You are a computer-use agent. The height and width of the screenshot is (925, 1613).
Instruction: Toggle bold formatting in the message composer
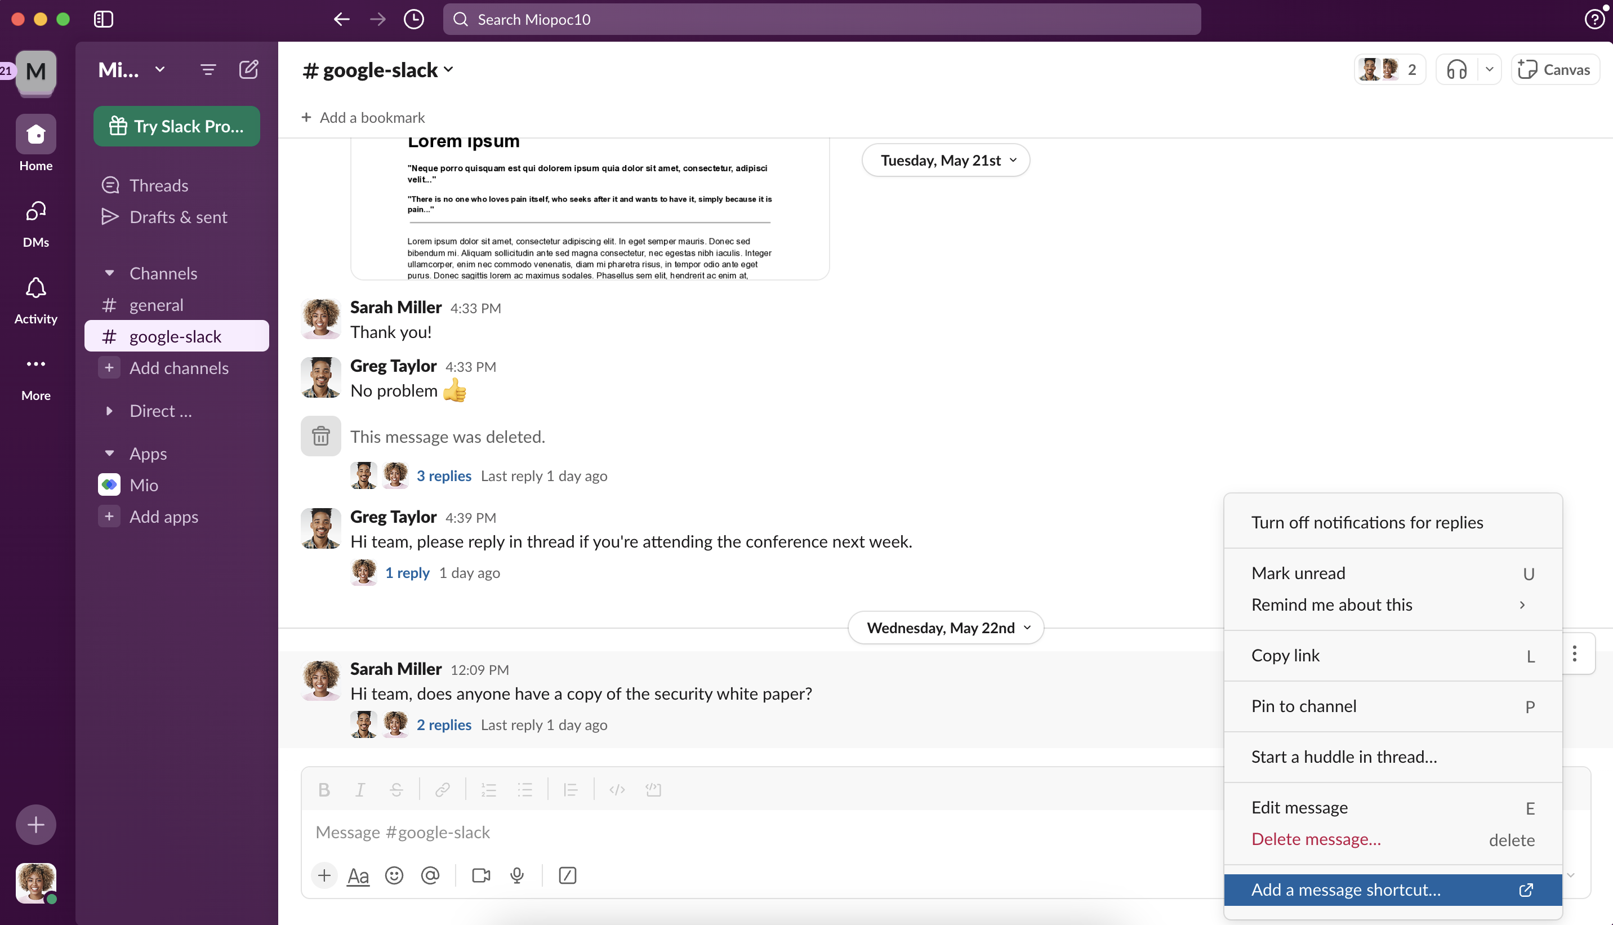pyautogui.click(x=324, y=790)
